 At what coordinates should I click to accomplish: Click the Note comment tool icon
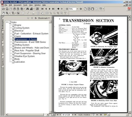pos(23,13)
